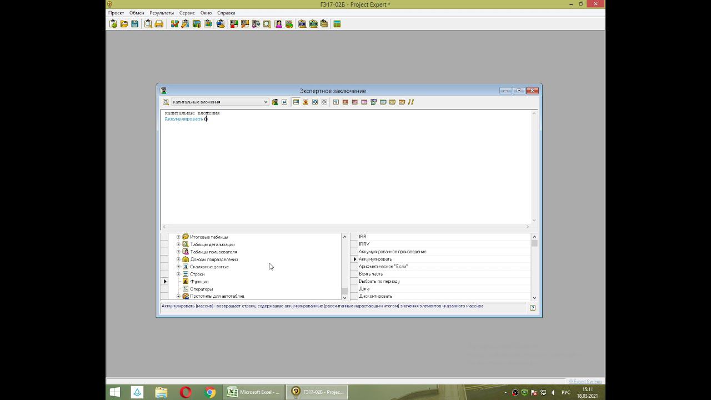
Task: Click inside the formula editor text area
Action: [x=346, y=167]
